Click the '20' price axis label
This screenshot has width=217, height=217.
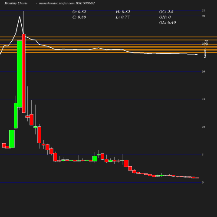204,72
